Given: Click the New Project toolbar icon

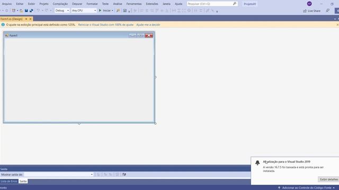Looking at the screenshot, I should coord(14,11).
